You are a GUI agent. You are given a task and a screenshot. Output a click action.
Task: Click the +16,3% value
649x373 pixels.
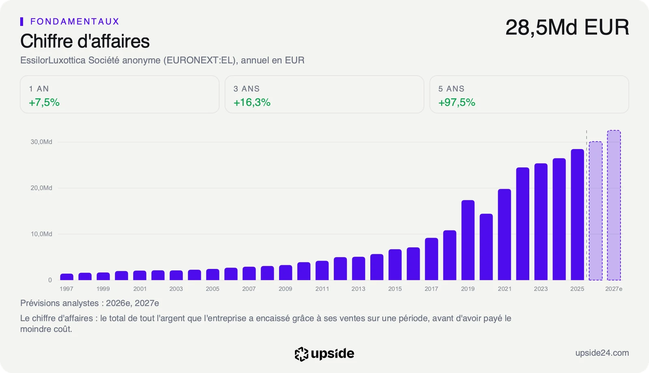(252, 102)
